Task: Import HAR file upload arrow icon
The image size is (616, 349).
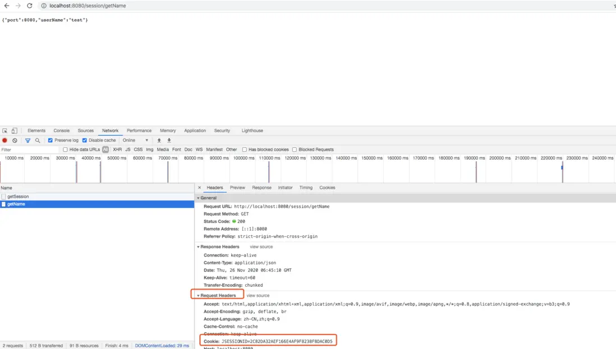Action: [159, 141]
